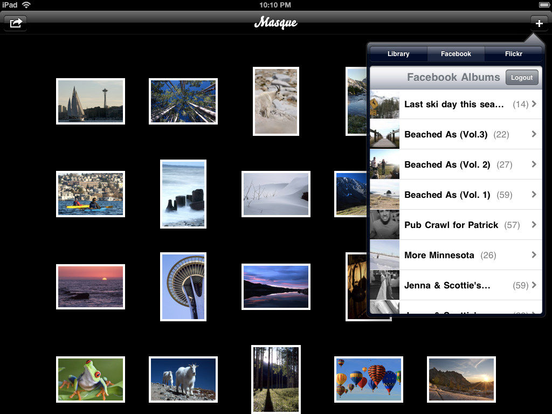Image resolution: width=552 pixels, height=414 pixels.
Task: Tap the Last ski day album cover
Action: coord(384,104)
